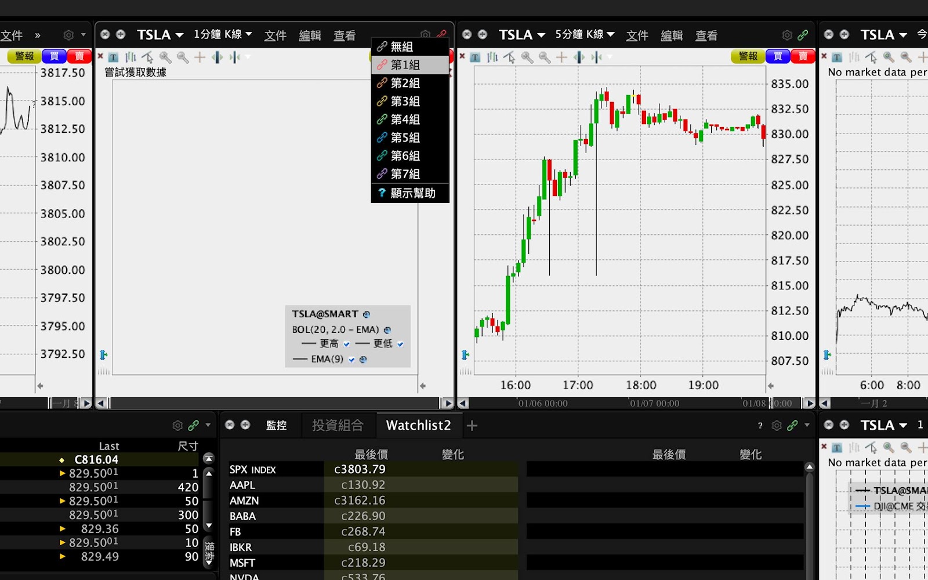Click the text annotation tool in 5-minute chart
This screenshot has width=928, height=580.
[x=475, y=57]
